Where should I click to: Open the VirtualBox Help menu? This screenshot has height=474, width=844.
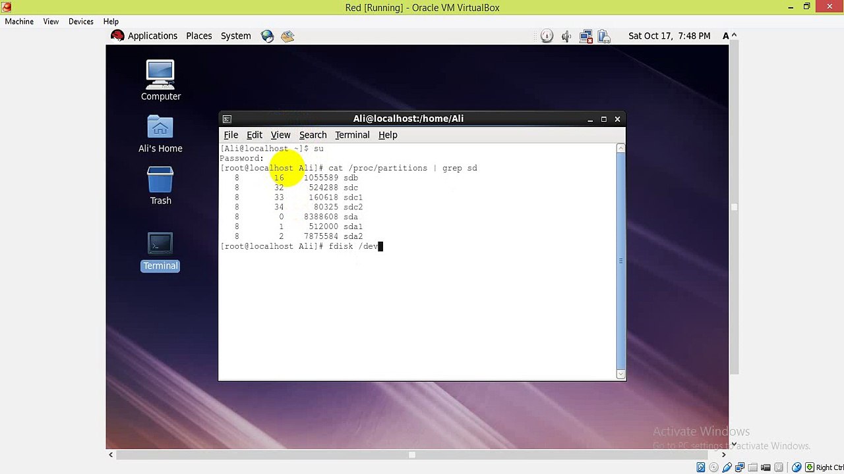coord(111,21)
